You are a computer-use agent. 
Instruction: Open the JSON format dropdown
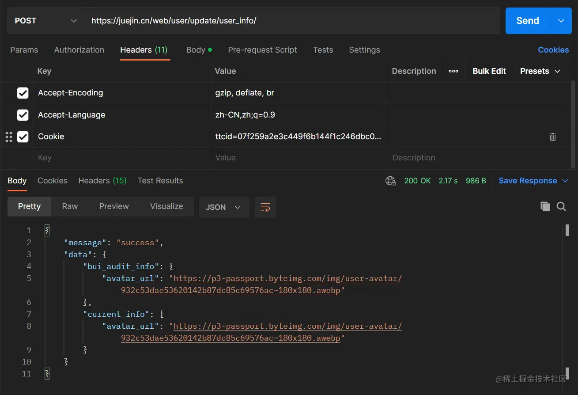click(x=224, y=207)
